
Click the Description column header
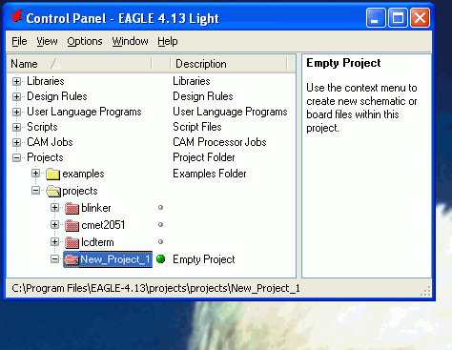click(229, 64)
